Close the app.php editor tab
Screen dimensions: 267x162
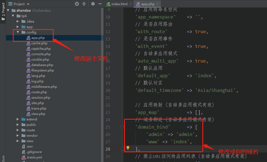(x=158, y=4)
